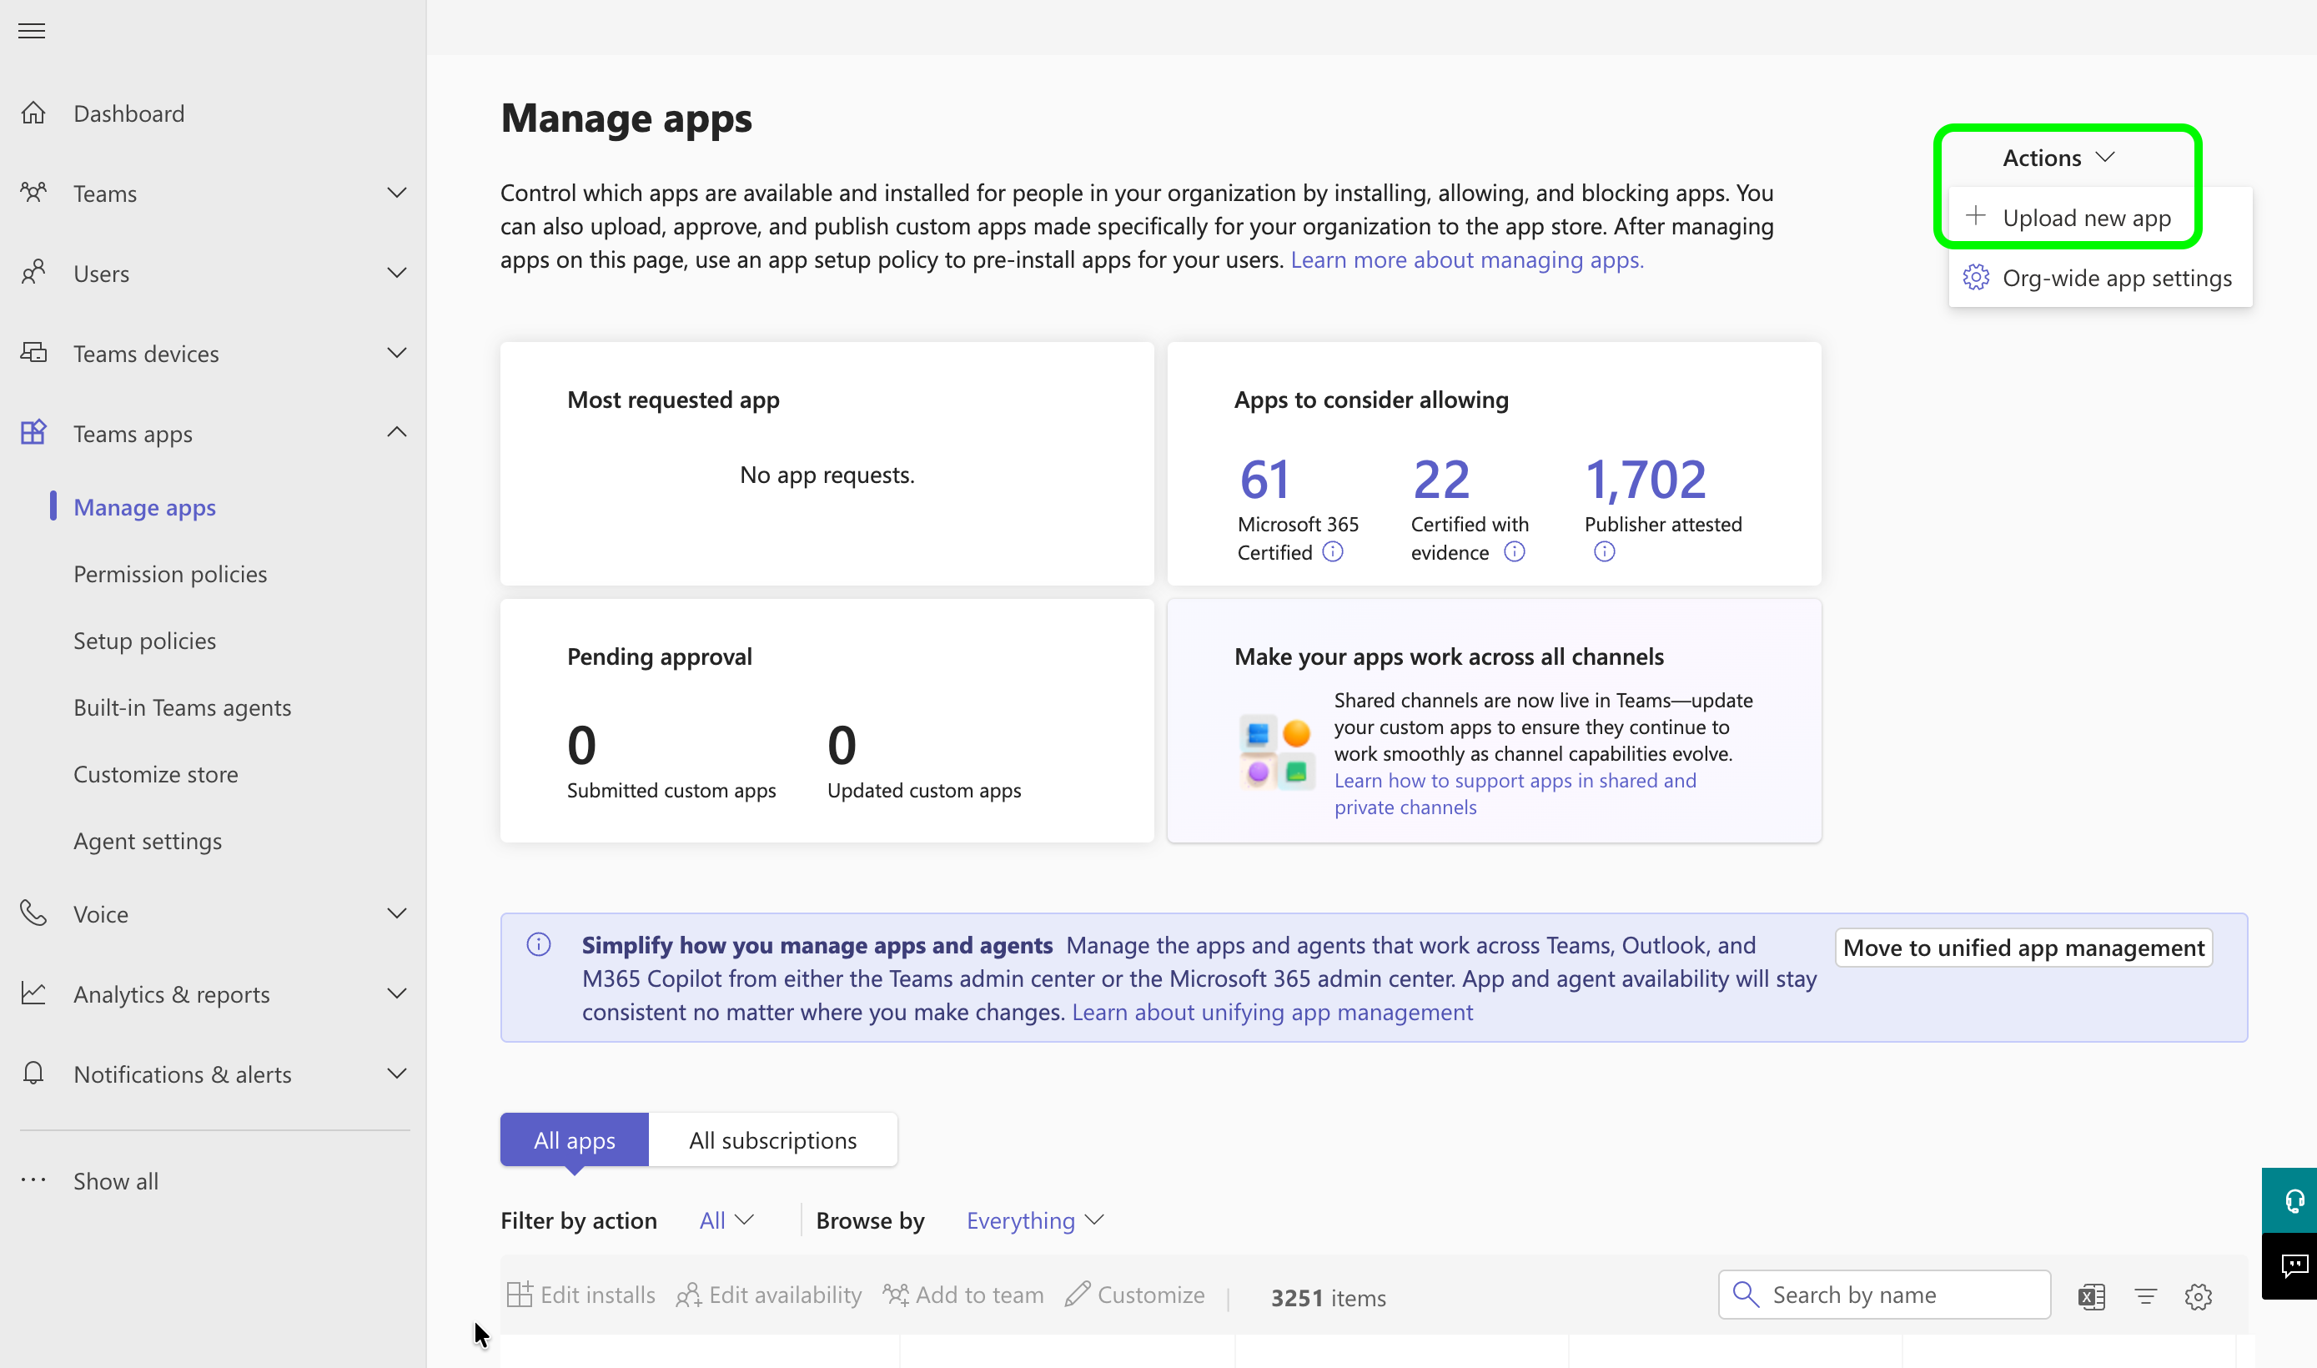The image size is (2317, 1368).
Task: Open Setup policies page
Action: 144,640
